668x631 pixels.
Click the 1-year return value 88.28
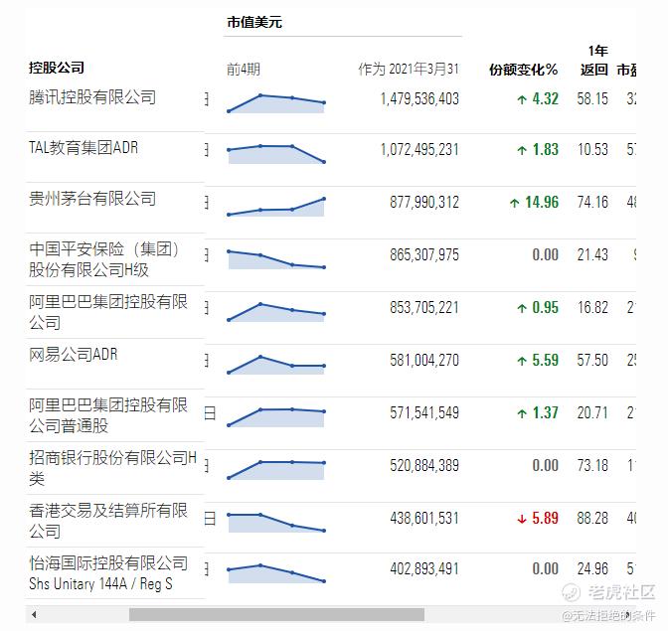pos(592,518)
